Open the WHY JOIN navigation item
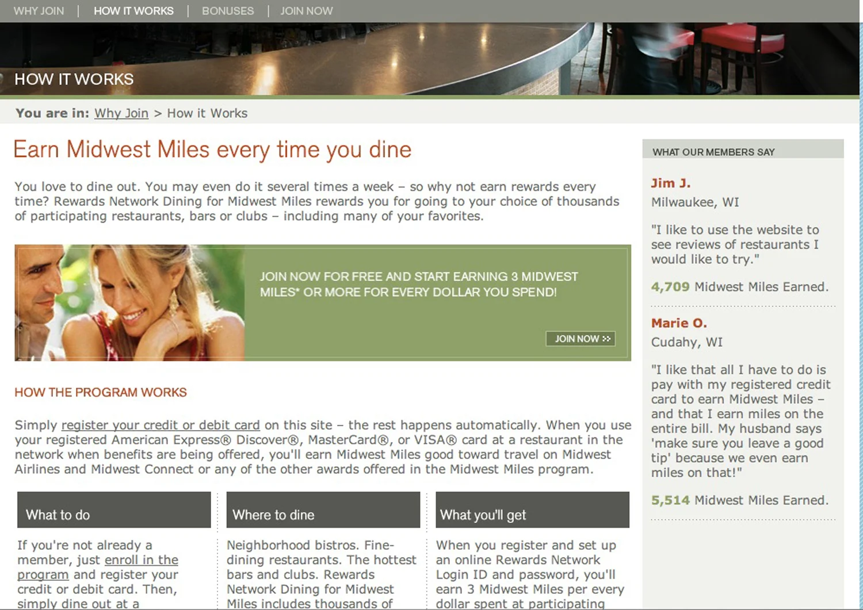Screen dimensions: 863x610 click(x=39, y=11)
